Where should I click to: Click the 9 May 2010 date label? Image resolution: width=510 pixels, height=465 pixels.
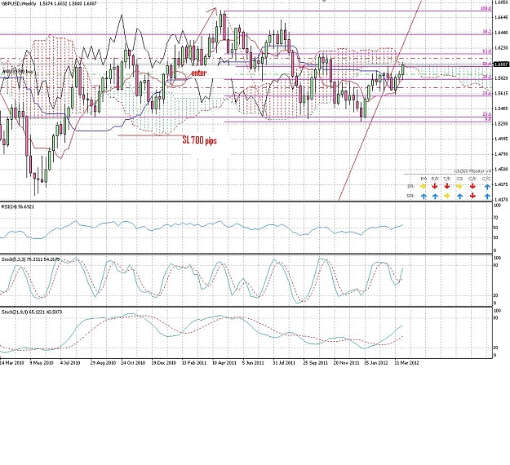[x=42, y=362]
